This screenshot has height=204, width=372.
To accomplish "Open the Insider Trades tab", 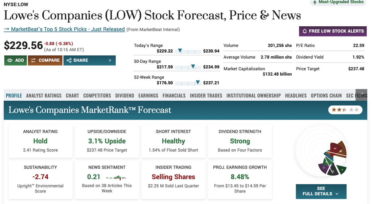I will click(206, 96).
